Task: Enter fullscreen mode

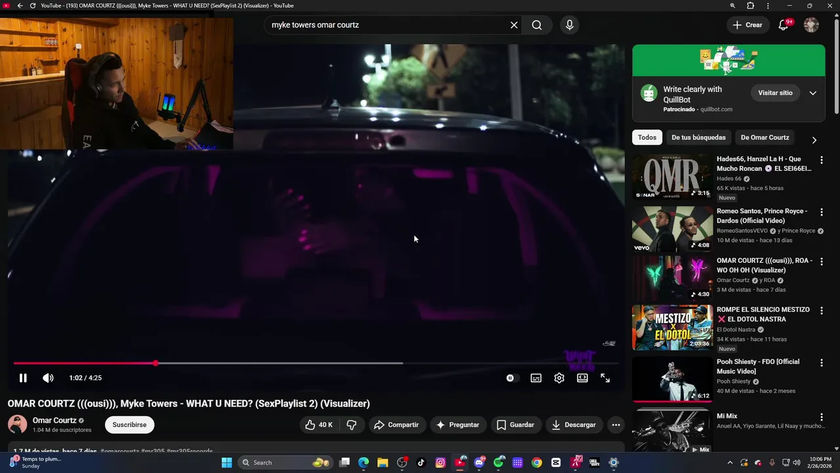Action: tap(605, 378)
